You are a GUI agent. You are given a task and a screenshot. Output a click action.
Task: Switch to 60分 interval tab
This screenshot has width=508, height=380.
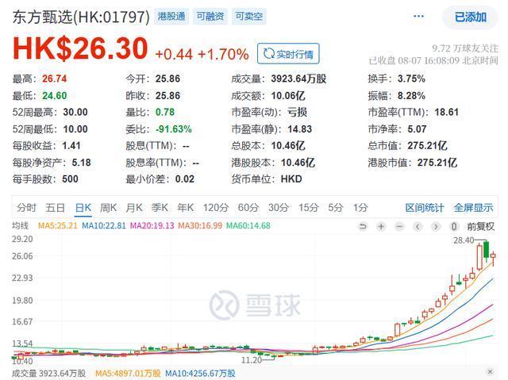pos(248,208)
